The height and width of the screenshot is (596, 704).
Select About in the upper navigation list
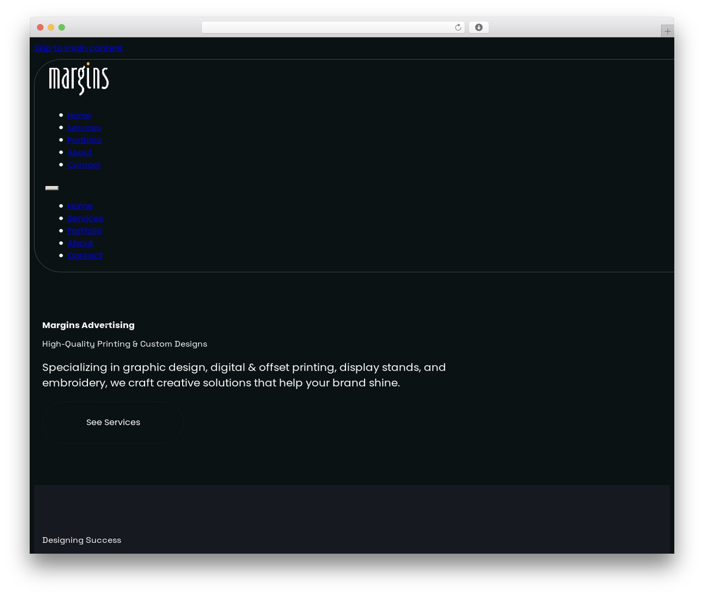click(80, 152)
